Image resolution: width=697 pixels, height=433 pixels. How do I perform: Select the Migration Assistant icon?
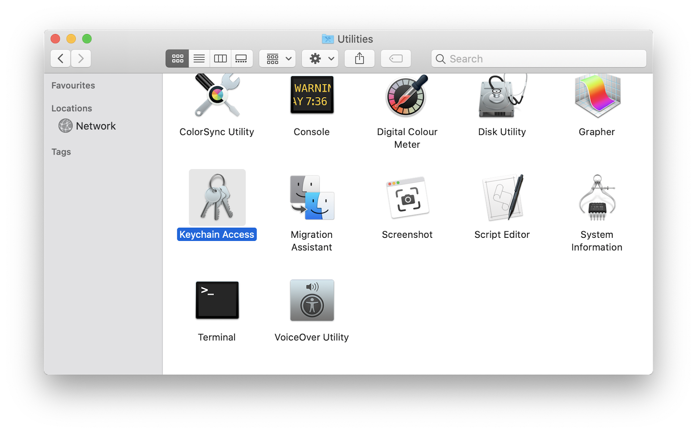pyautogui.click(x=312, y=197)
